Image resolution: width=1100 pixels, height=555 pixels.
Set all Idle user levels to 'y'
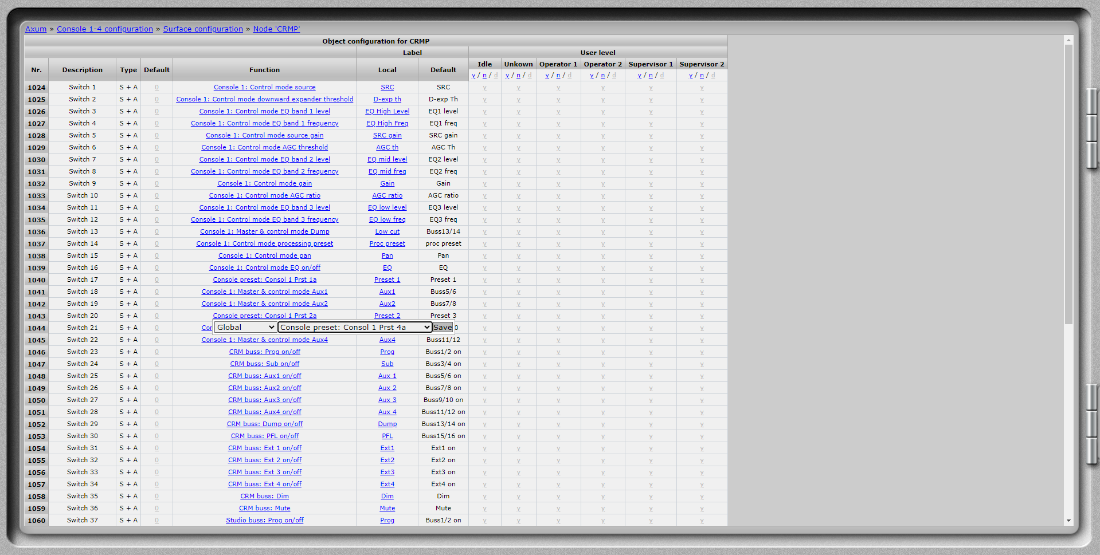click(x=473, y=76)
